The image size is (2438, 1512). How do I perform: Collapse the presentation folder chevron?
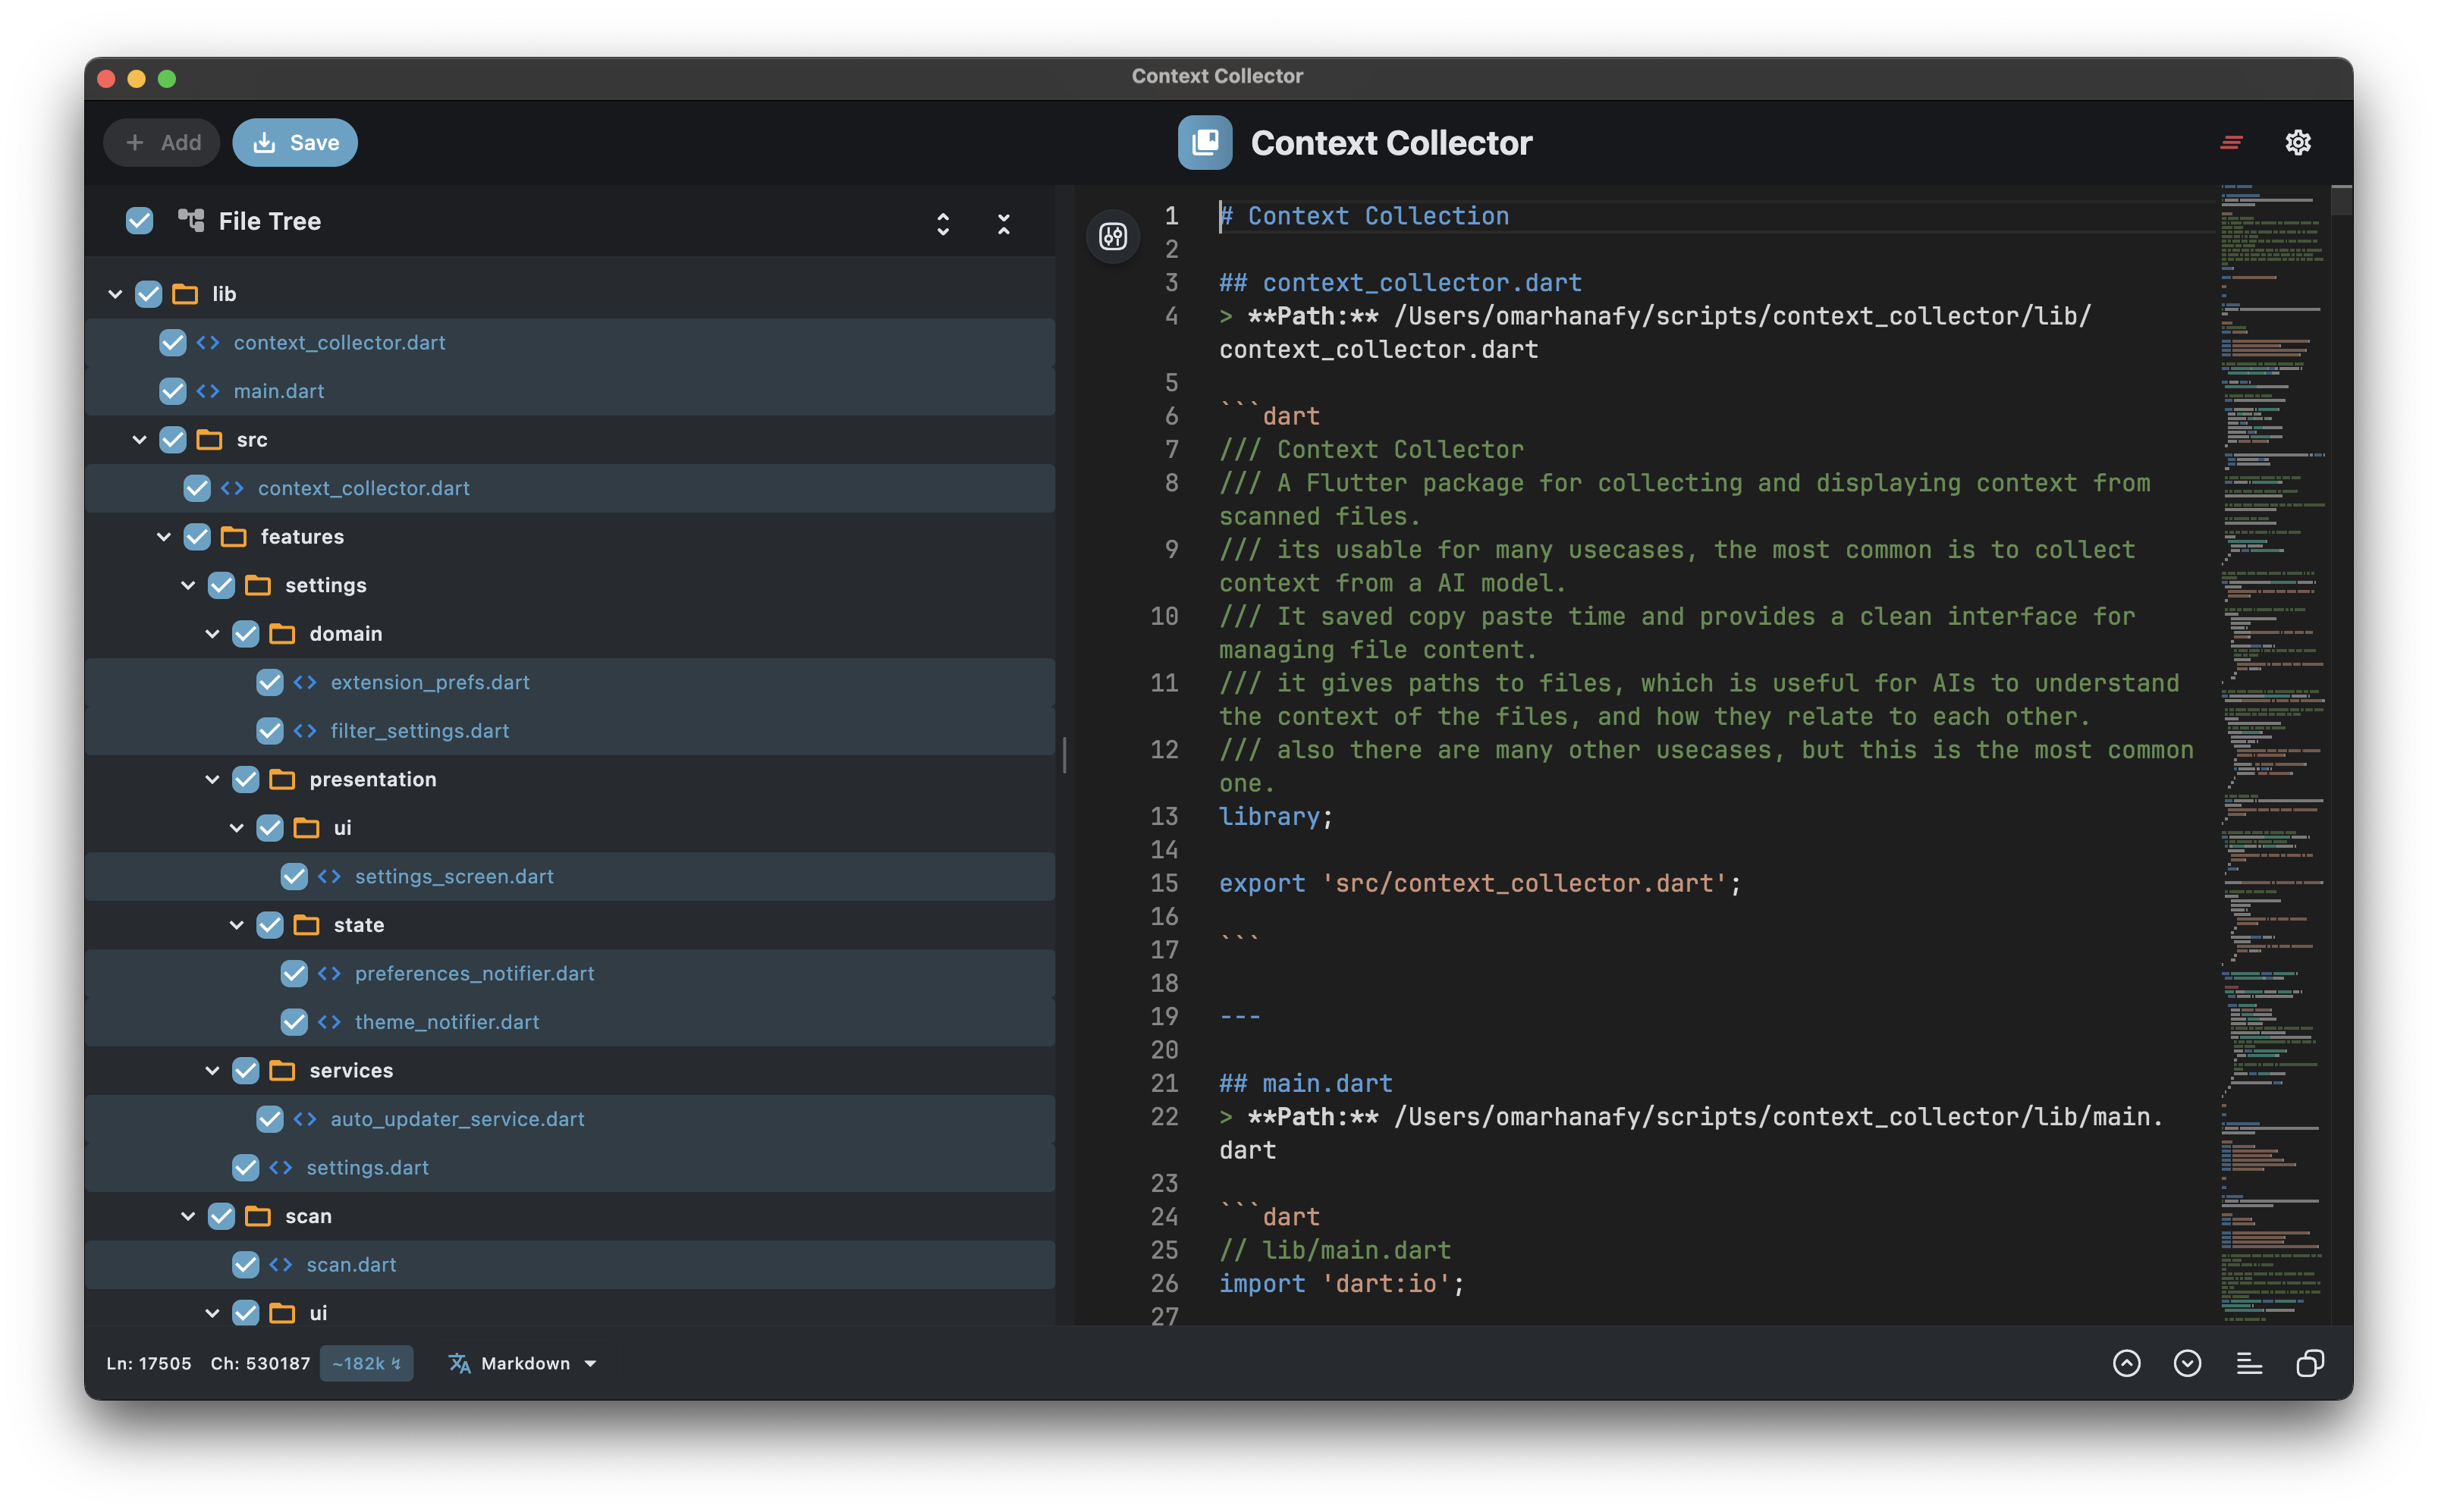point(212,779)
